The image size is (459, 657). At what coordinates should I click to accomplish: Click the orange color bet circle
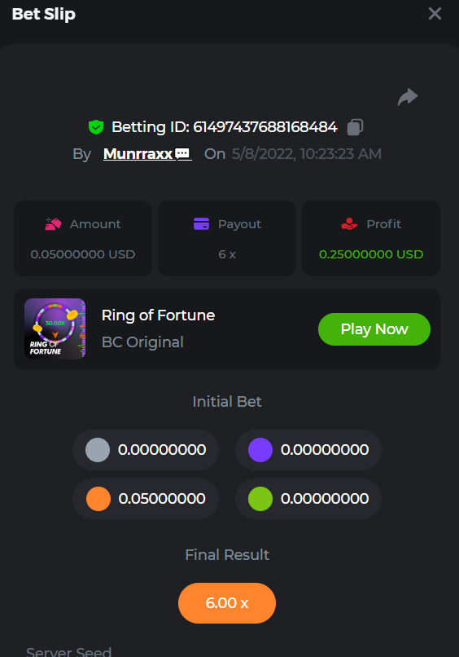click(x=98, y=499)
